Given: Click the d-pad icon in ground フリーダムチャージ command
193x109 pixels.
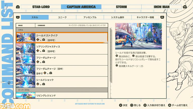Looking at the screenshot, I should click(x=38, y=62).
